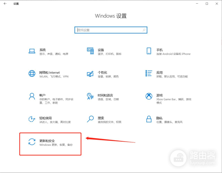This screenshot has height=173, width=222.
Task: Click 查找我的文件、权限 description
Action: [x=110, y=122]
